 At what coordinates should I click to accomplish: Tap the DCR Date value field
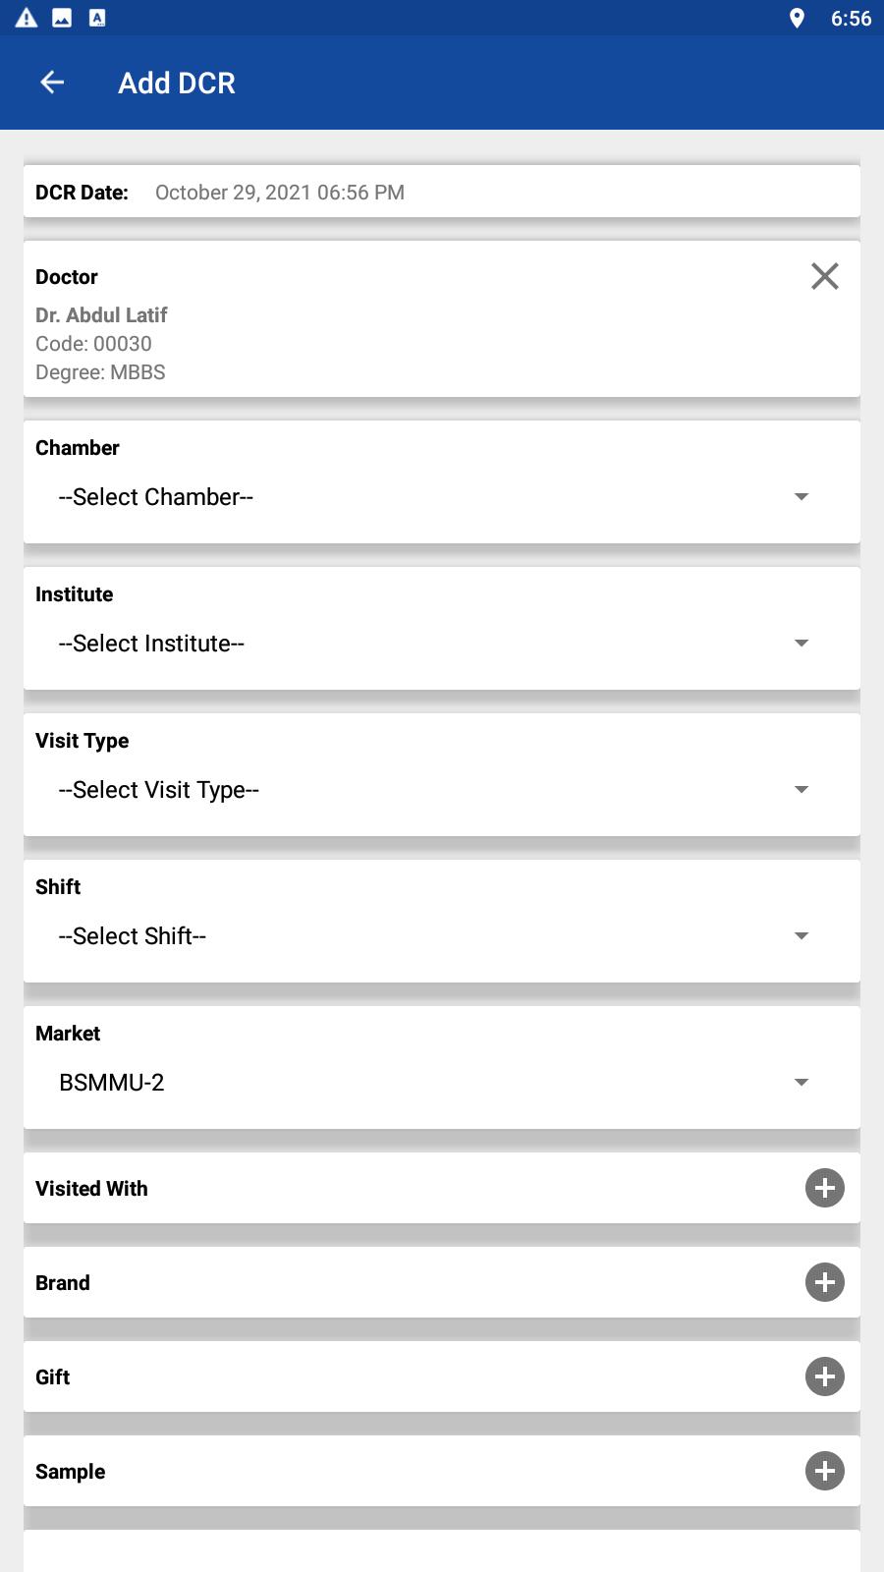coord(280,193)
